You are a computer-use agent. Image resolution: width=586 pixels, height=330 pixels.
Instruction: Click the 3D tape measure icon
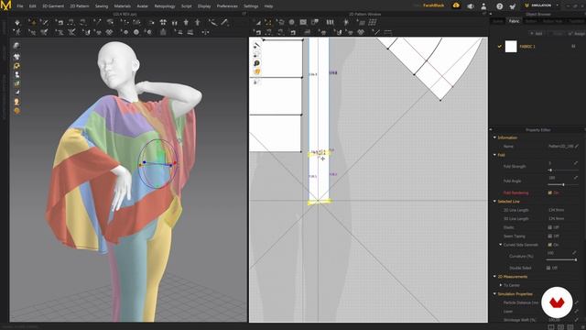(213, 22)
